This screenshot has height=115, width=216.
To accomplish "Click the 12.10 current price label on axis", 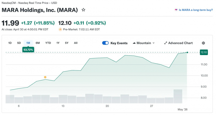I will click(204, 52).
